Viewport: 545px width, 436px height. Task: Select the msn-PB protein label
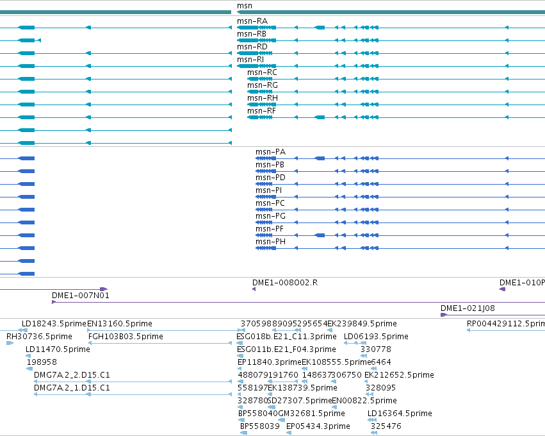pyautogui.click(x=270, y=165)
